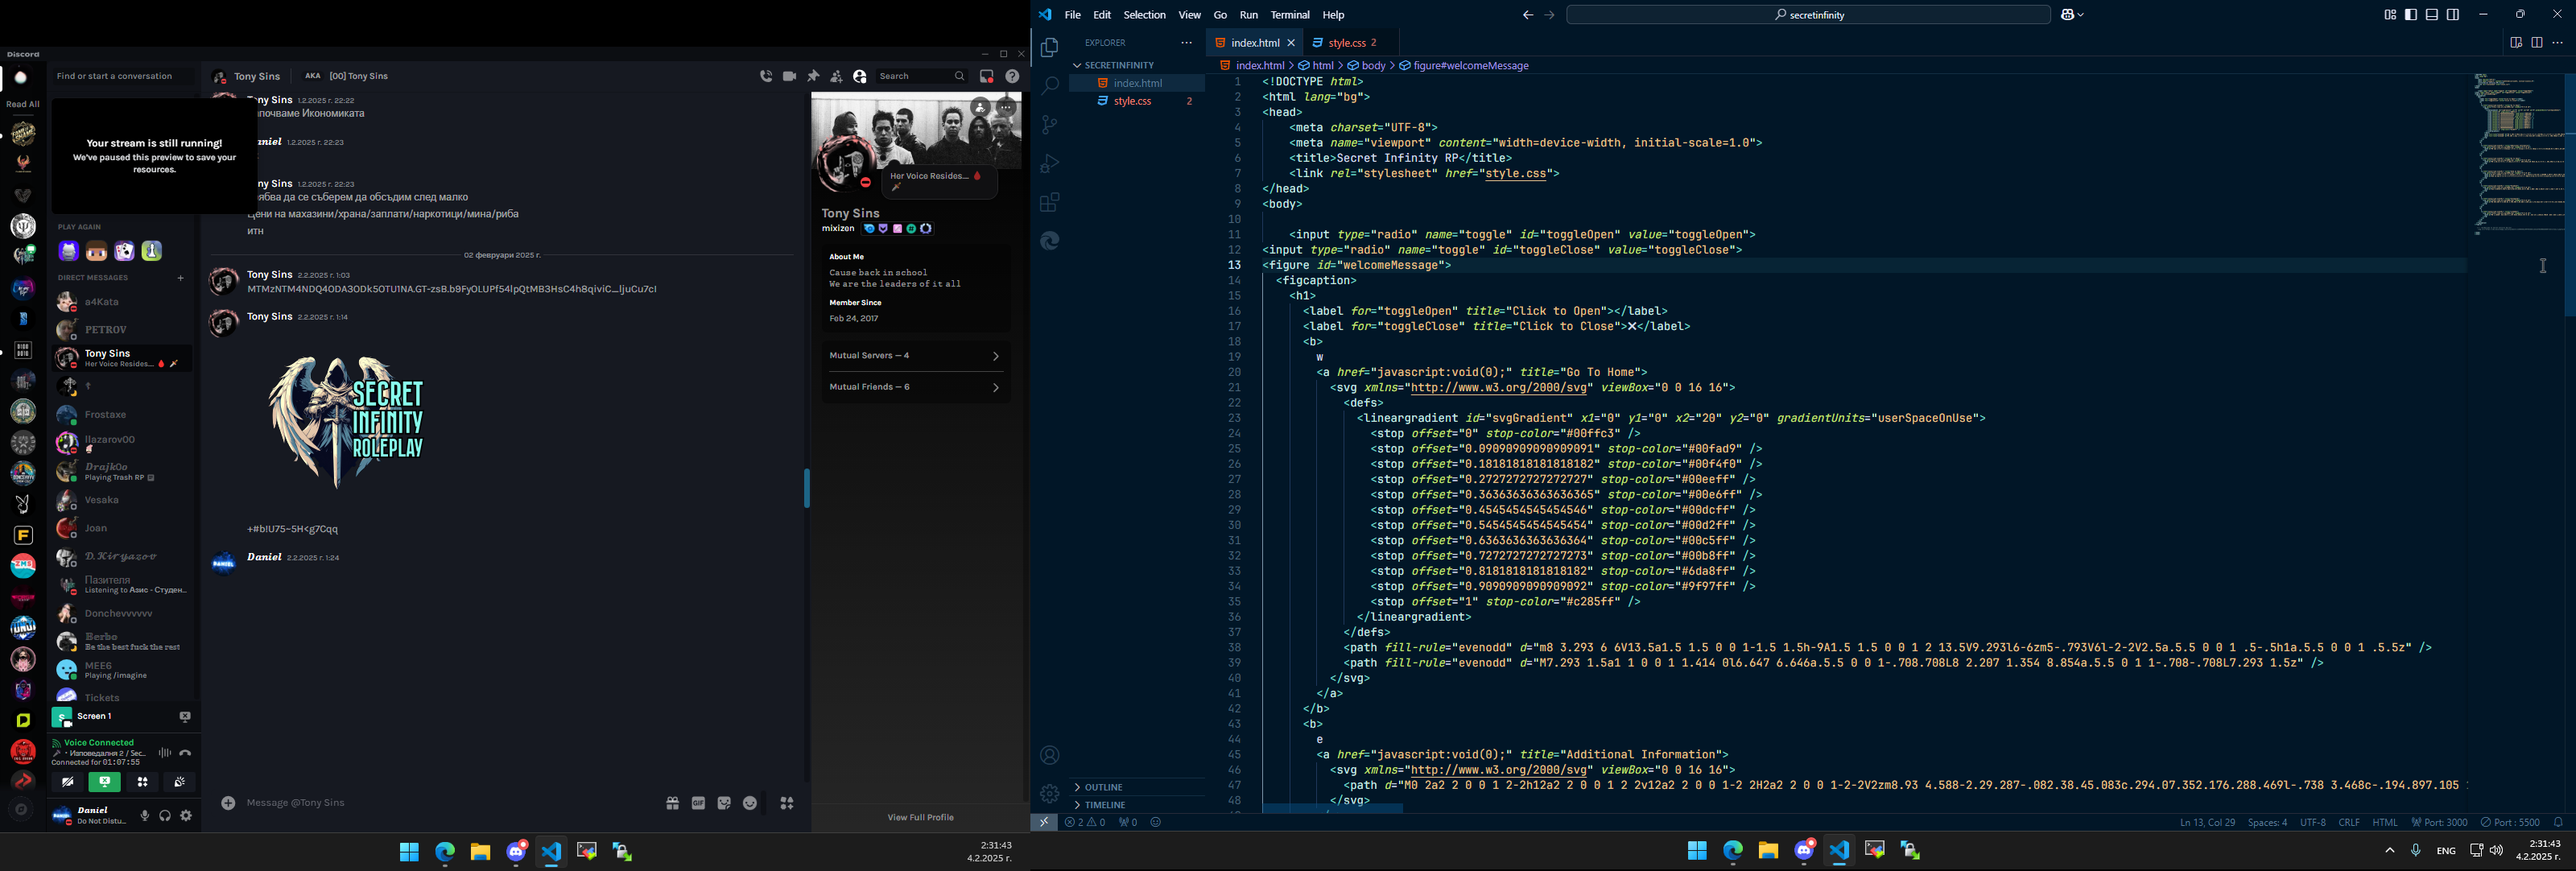The image size is (2576, 871).
Task: Open pinned messages in Discord
Action: coord(813,76)
